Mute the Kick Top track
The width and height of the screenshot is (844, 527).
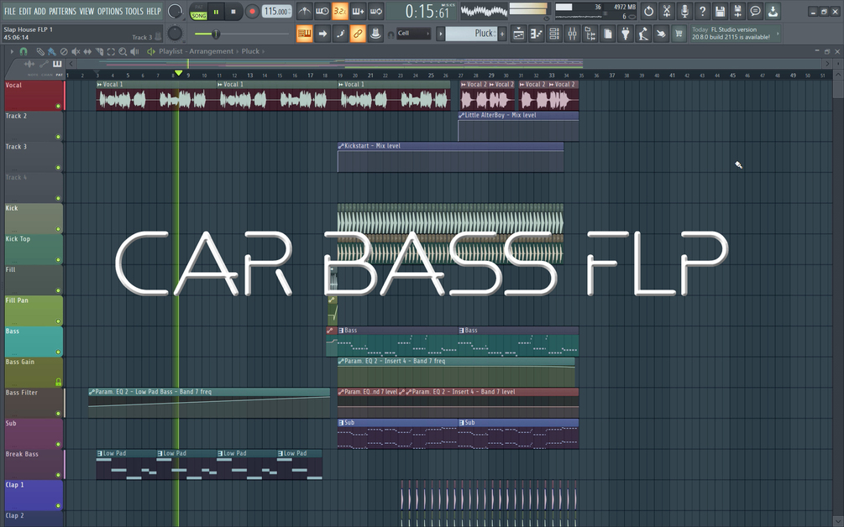tap(58, 260)
